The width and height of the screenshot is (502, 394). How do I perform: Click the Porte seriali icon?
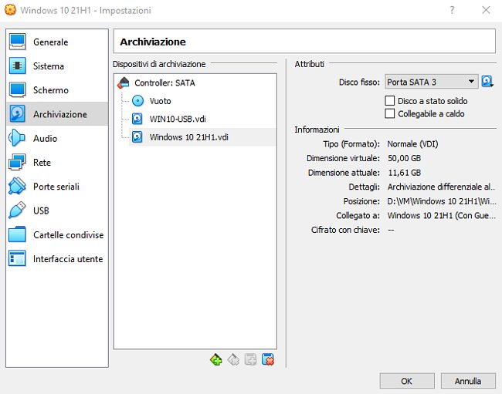[x=17, y=187]
